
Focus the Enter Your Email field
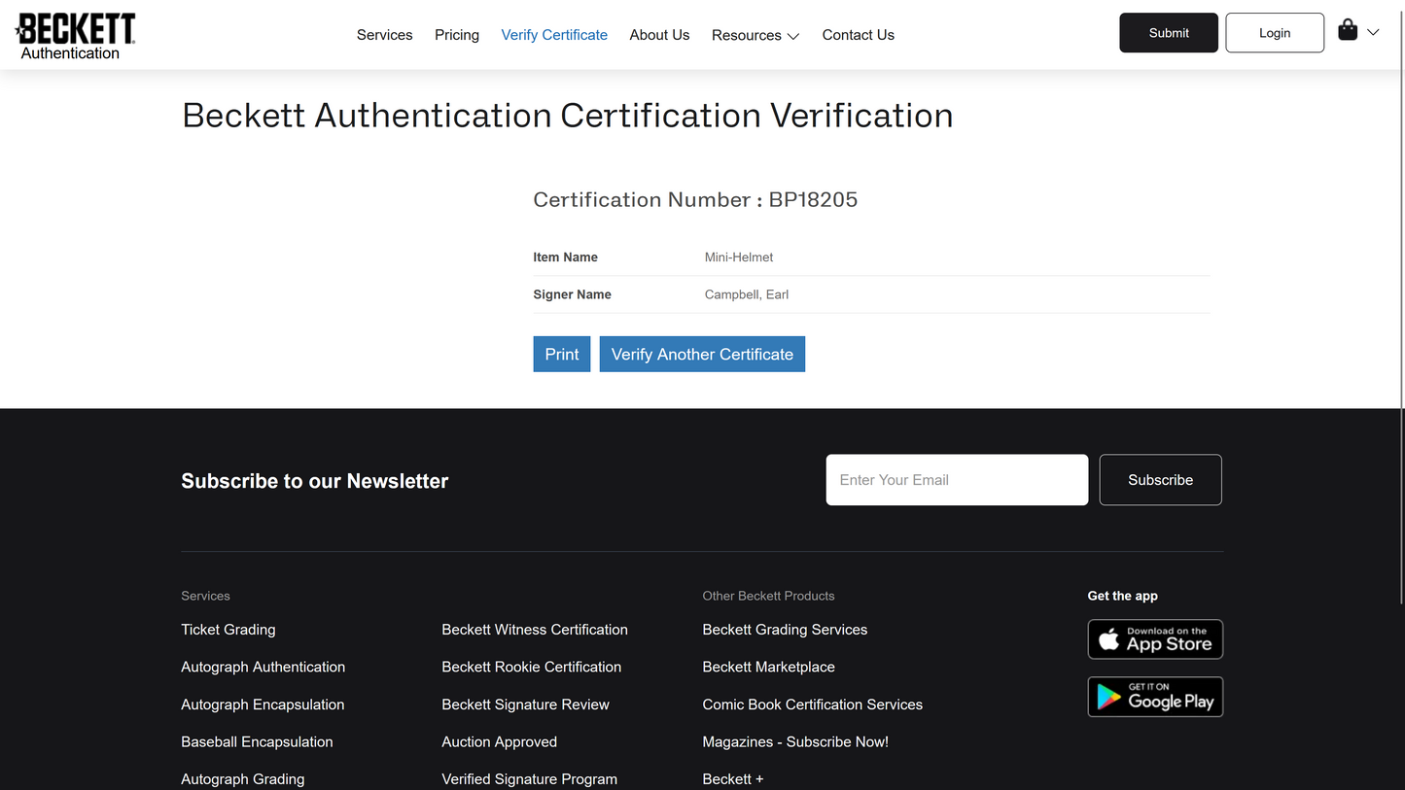tap(957, 480)
